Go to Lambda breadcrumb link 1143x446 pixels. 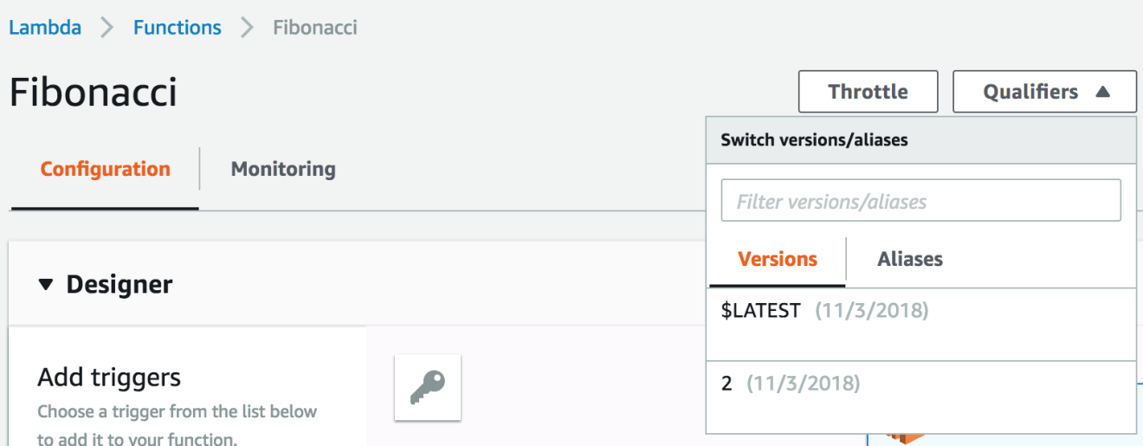pos(45,28)
